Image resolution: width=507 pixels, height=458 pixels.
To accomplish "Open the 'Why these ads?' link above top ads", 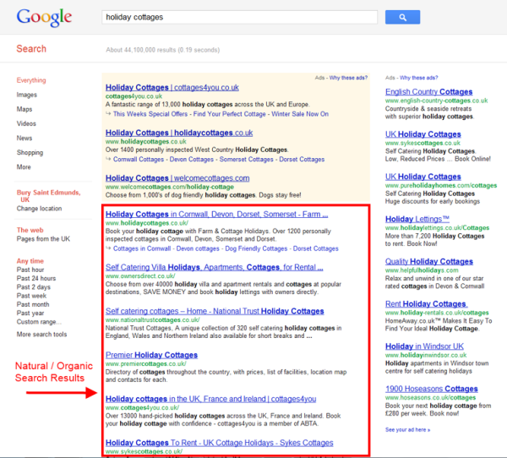I will [x=347, y=78].
